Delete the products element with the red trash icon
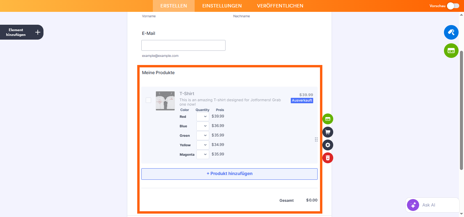The width and height of the screenshot is (464, 217). (328, 158)
